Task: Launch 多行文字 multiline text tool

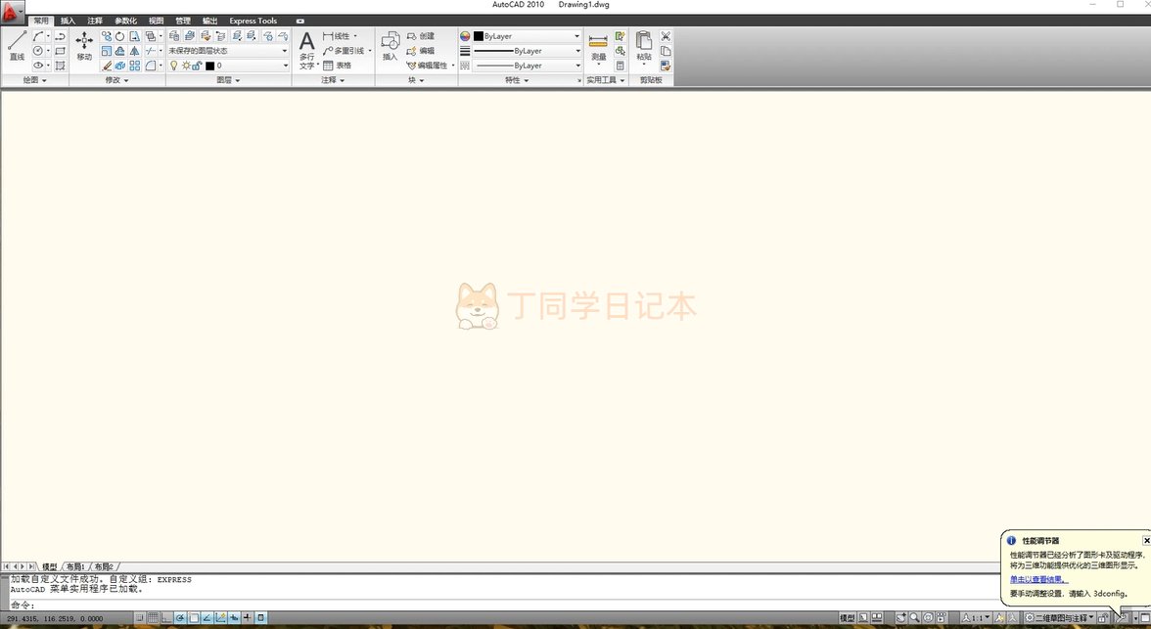Action: [307, 50]
